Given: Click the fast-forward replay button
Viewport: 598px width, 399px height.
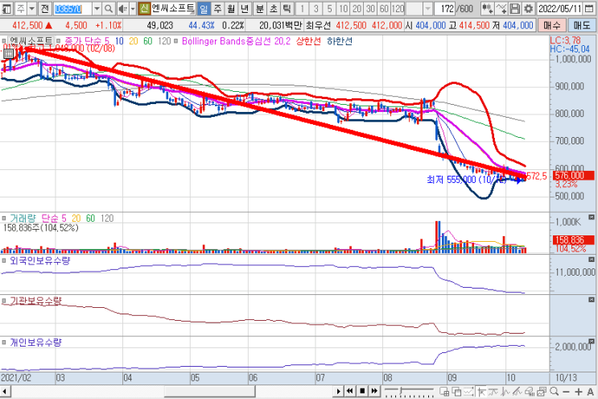Looking at the screenshot, I should pyautogui.click(x=374, y=391).
